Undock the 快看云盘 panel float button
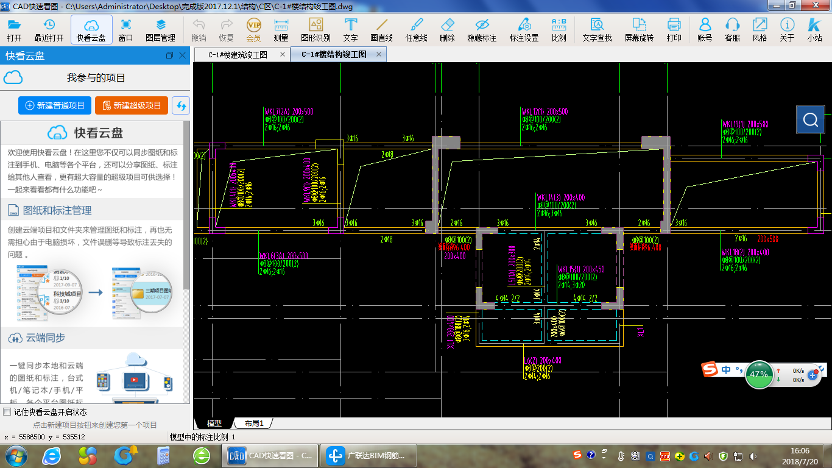832x468 pixels. [x=169, y=55]
